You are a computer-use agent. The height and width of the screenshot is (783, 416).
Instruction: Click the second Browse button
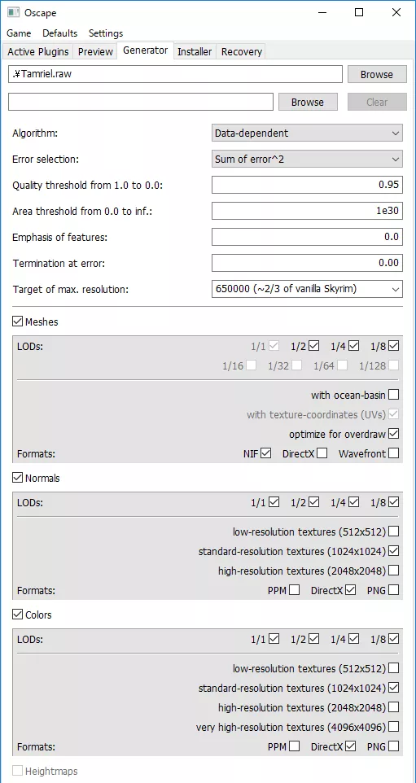pyautogui.click(x=308, y=102)
